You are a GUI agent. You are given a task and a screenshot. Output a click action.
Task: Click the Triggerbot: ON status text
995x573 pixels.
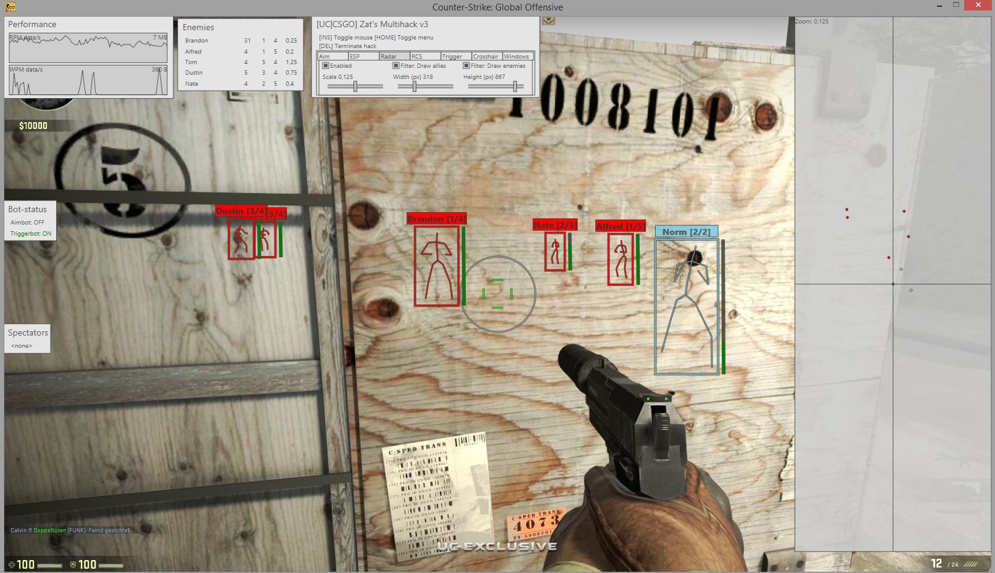pos(31,234)
